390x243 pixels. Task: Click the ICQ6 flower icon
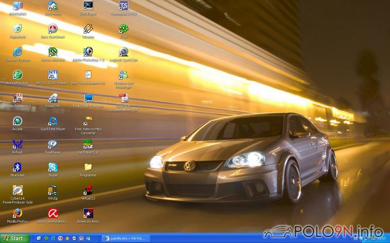(124, 29)
